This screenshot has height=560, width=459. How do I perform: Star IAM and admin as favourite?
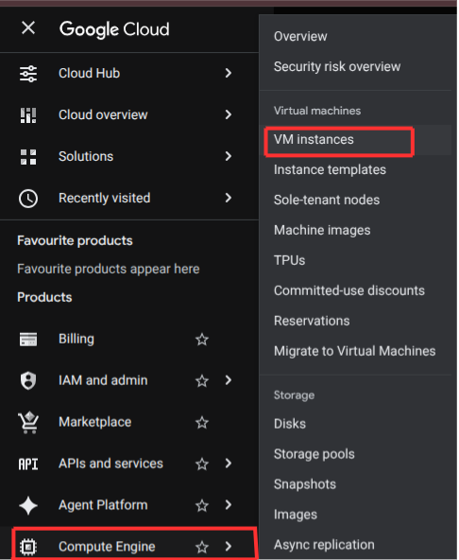point(202,380)
